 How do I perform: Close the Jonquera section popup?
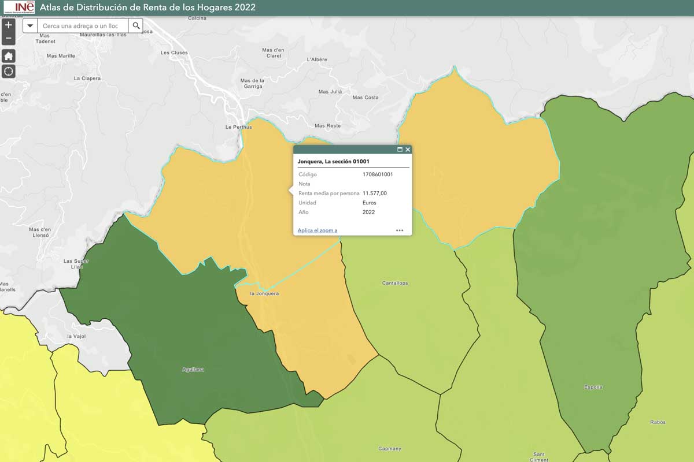click(x=408, y=150)
